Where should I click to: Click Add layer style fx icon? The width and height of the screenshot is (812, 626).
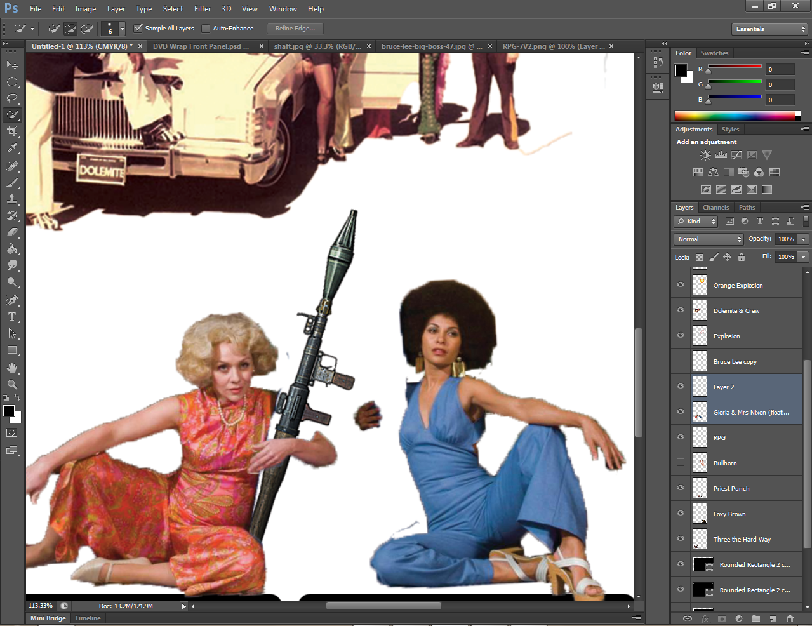pyautogui.click(x=705, y=618)
